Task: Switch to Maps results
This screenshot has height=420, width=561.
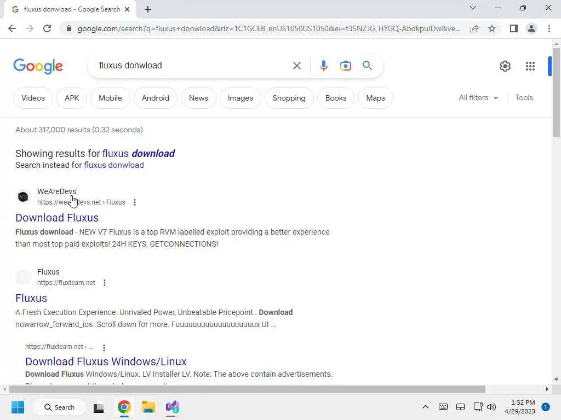Action: (375, 98)
